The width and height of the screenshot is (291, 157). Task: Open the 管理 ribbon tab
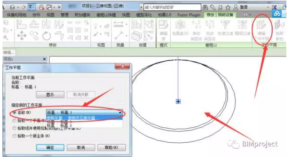[65, 15]
